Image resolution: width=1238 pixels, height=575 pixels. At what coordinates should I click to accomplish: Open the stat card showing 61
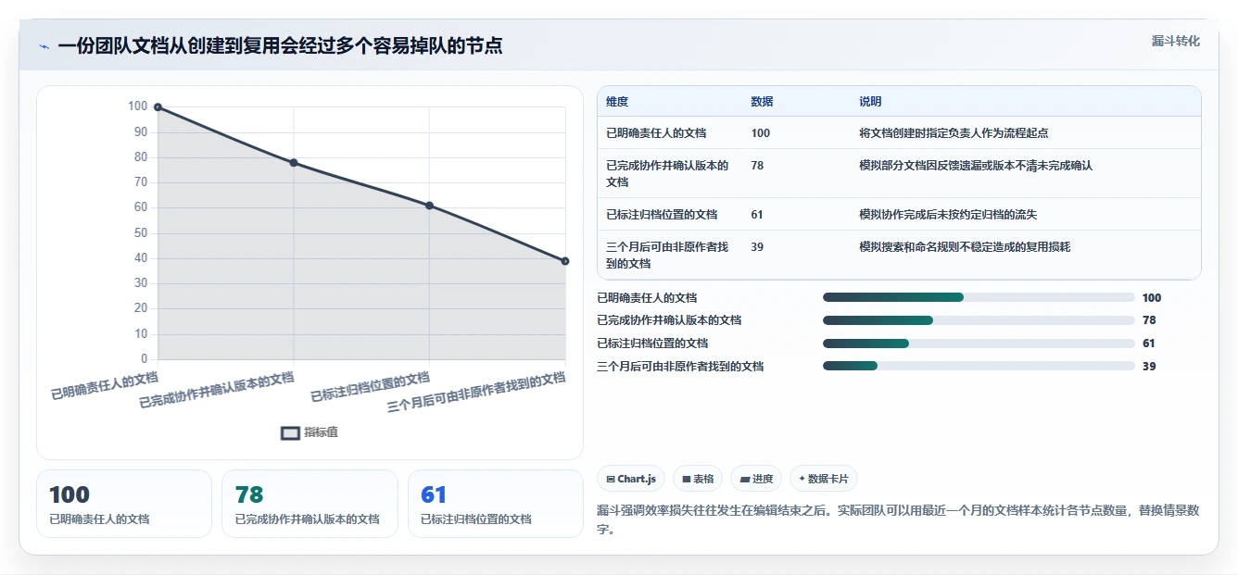(x=496, y=504)
